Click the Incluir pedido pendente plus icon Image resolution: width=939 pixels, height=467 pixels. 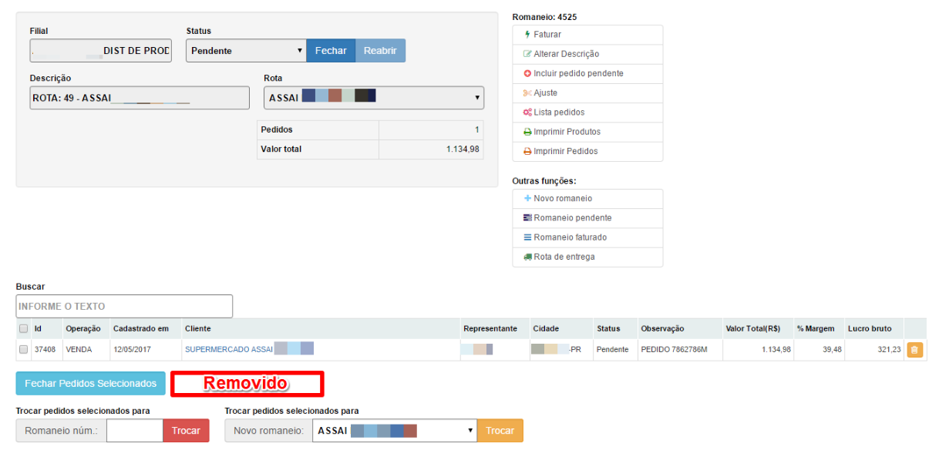pos(527,74)
